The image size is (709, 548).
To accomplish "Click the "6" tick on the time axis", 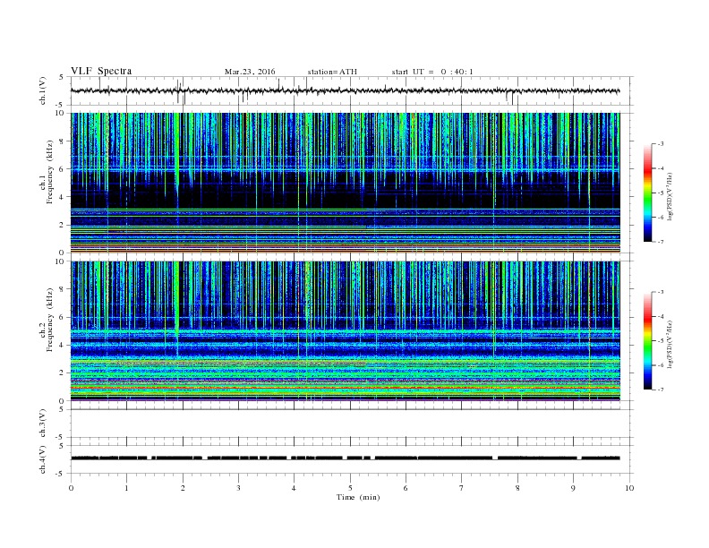I will pos(406,488).
